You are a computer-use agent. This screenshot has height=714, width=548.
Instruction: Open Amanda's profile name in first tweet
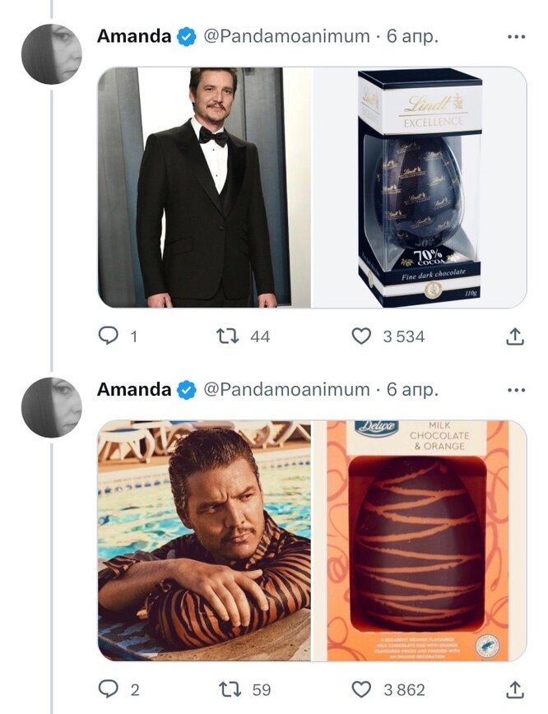pos(134,37)
